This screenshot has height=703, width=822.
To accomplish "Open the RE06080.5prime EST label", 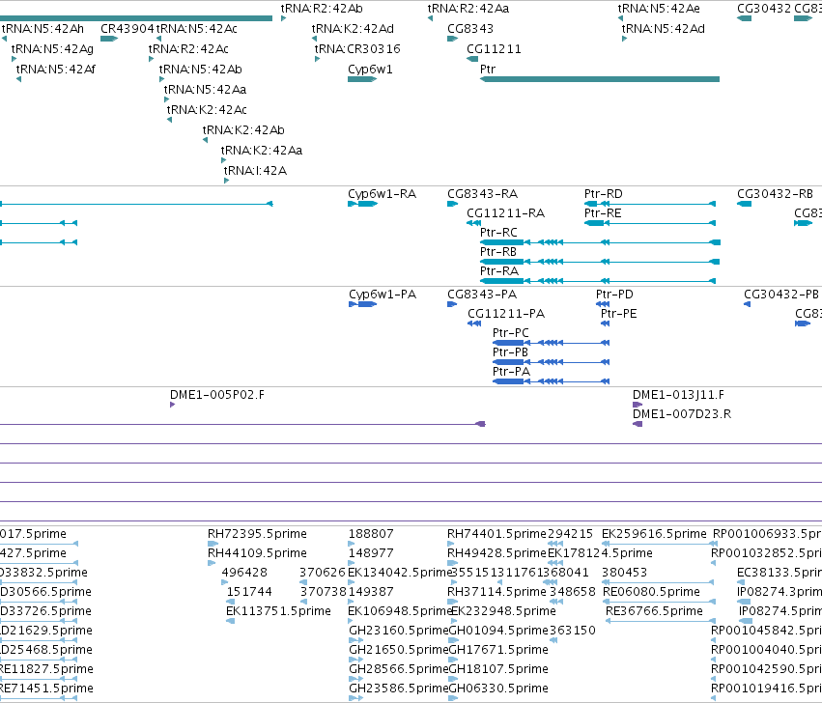I will [x=652, y=592].
